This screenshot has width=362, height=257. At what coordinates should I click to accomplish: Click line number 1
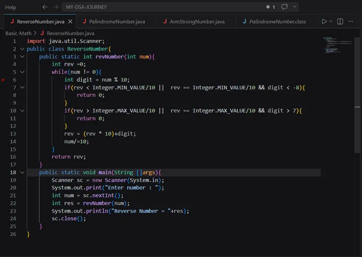click(x=14, y=41)
